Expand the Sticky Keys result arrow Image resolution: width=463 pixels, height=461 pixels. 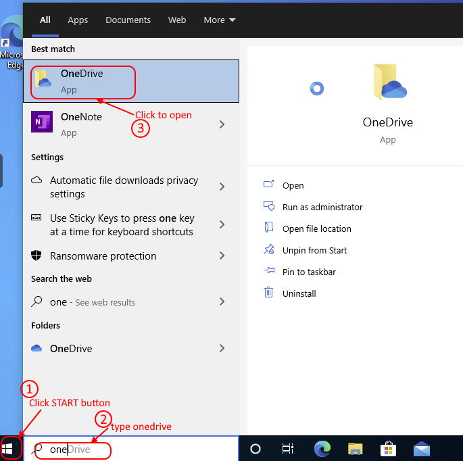click(222, 224)
